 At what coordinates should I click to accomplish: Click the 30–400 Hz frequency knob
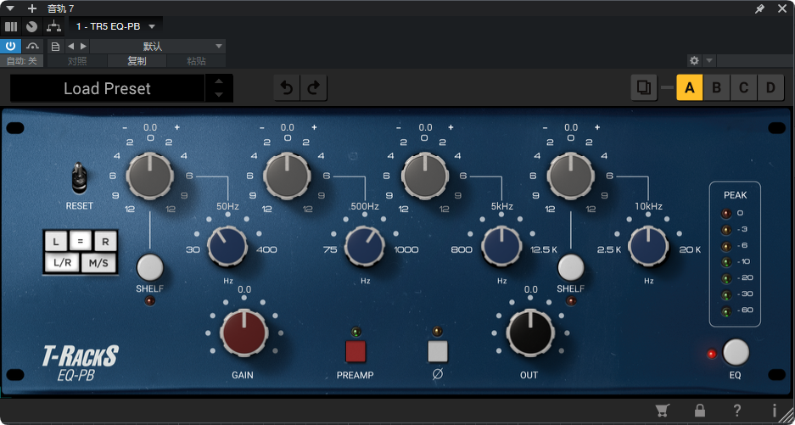tap(227, 246)
